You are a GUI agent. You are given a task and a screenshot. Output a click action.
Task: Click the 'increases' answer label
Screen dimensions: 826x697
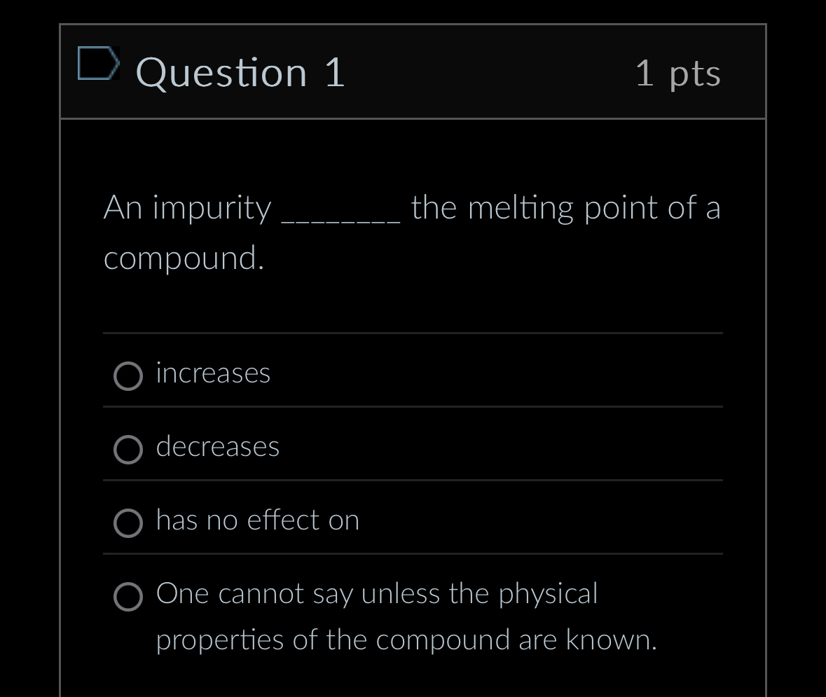212,373
